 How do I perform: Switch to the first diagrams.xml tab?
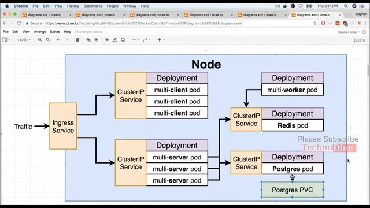point(45,14)
